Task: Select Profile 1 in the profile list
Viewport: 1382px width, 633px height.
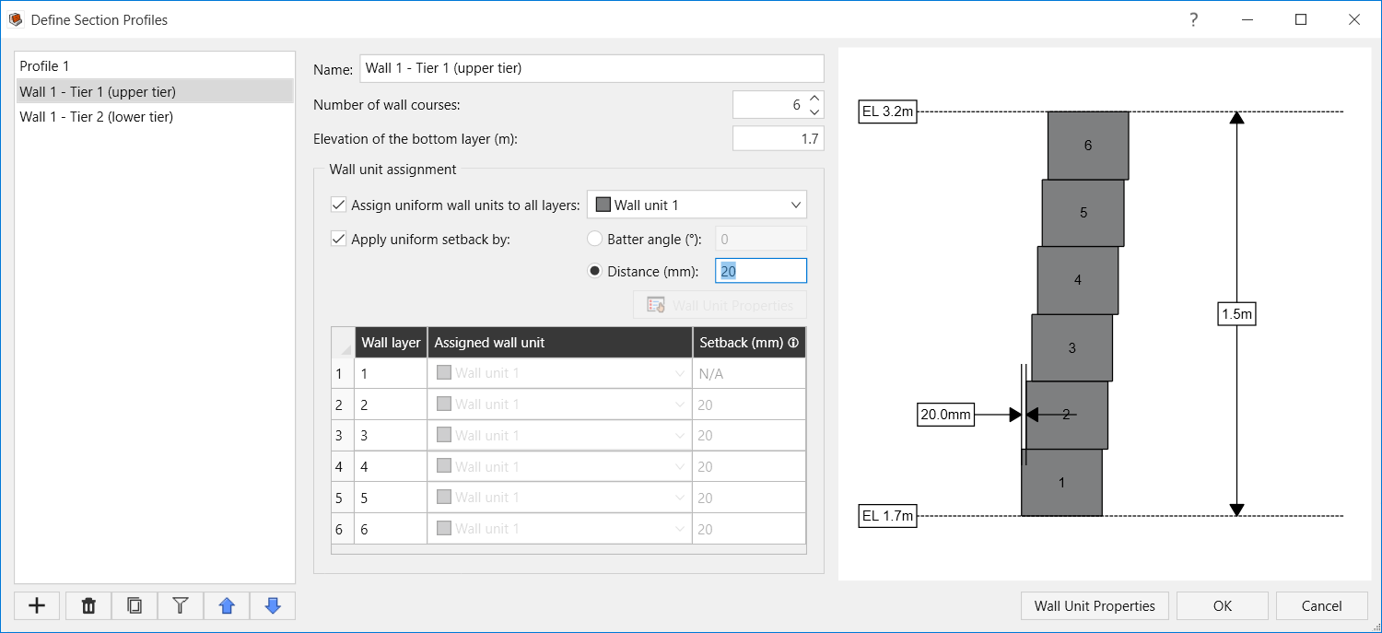Action: click(155, 65)
